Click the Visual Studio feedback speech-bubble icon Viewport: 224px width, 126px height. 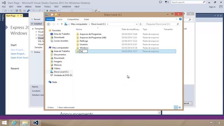point(160,2)
